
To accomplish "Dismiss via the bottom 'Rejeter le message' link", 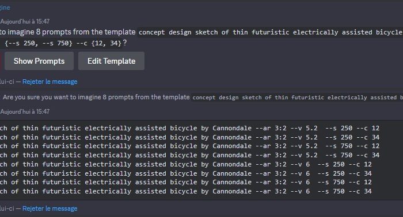I will pyautogui.click(x=50, y=208).
